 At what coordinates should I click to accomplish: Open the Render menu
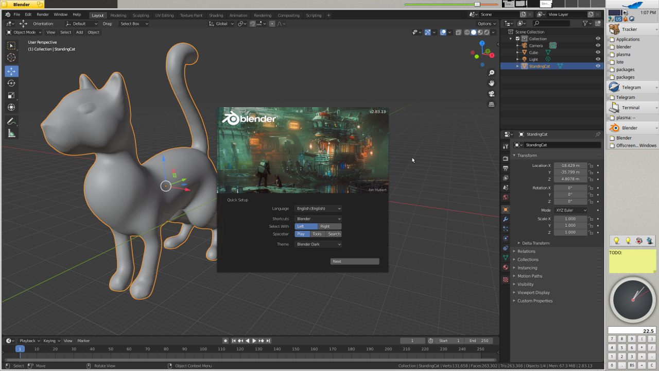[43, 14]
